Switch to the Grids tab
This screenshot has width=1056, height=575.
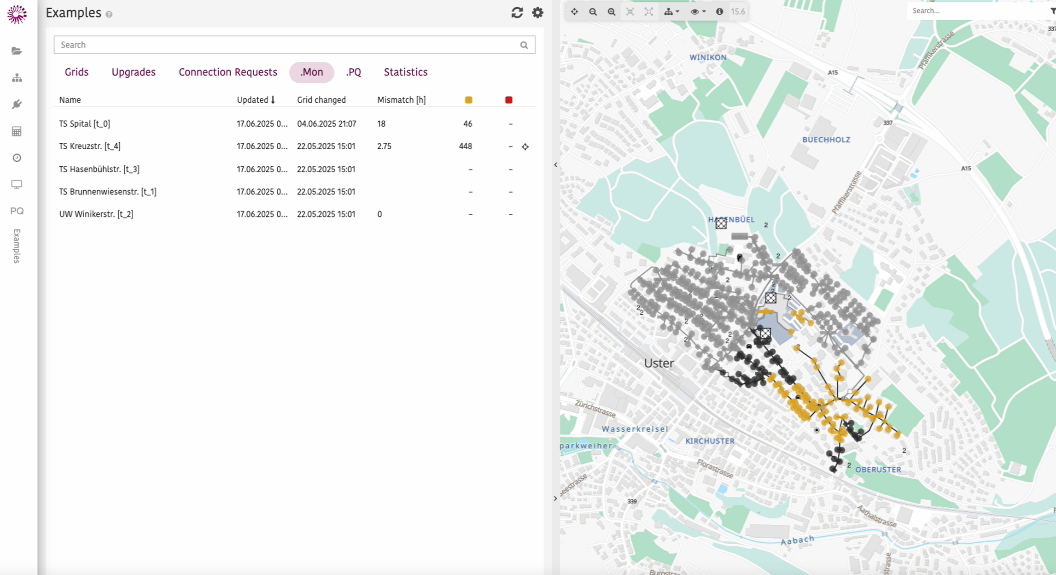(x=76, y=72)
